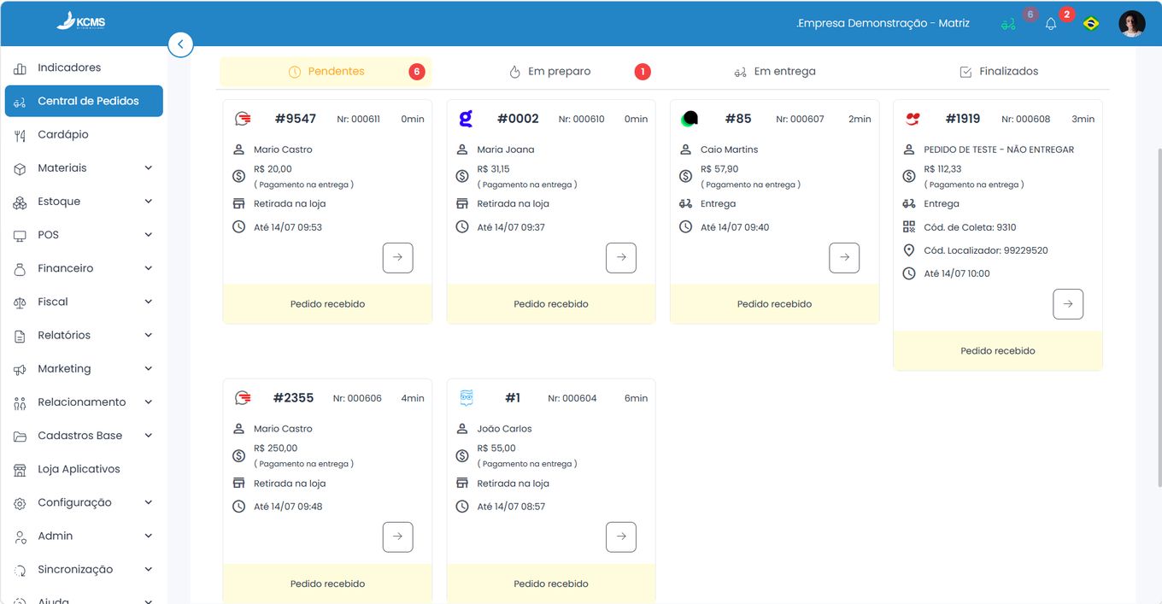Screen dimensions: 1162x604
Task: Click Cardápio fork and knife icon
Action: pos(20,135)
